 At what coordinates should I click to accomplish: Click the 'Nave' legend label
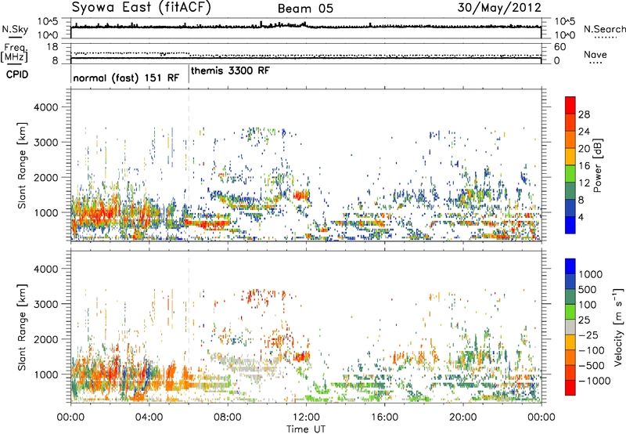pyautogui.click(x=595, y=54)
